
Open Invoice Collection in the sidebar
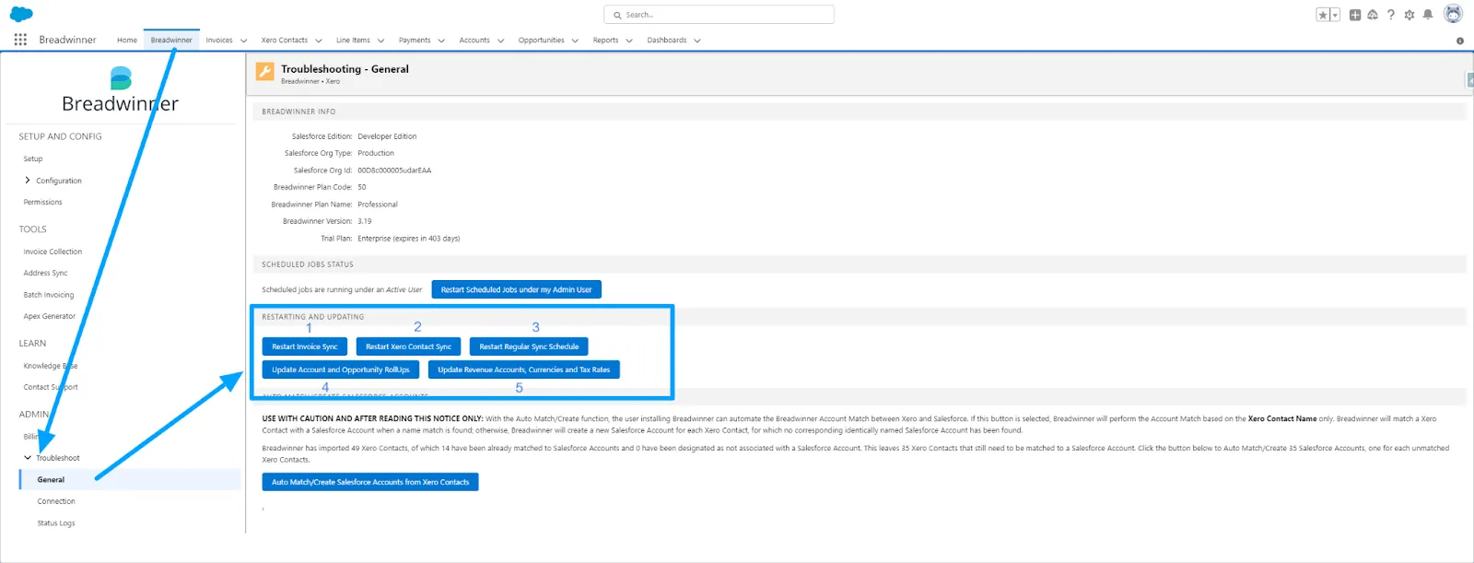pos(53,252)
